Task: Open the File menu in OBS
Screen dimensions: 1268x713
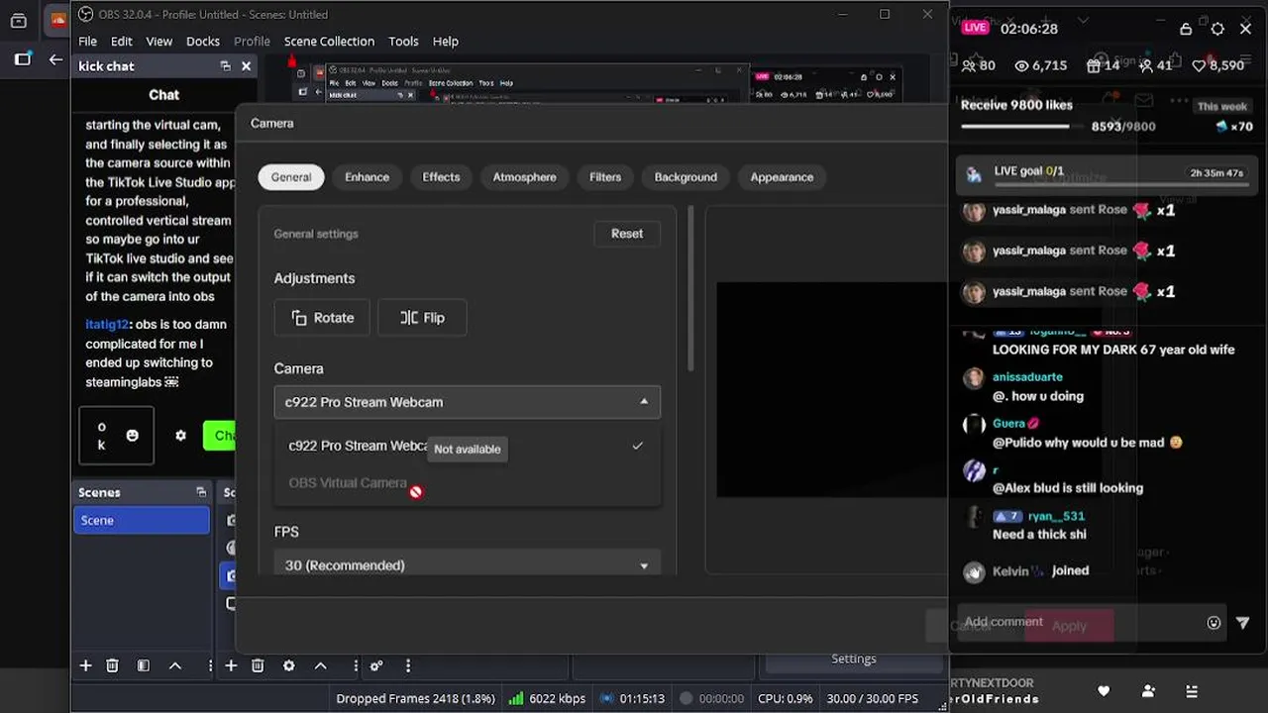Action: 87,41
